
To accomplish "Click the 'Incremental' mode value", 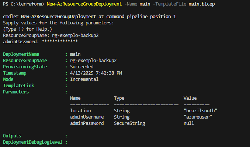I will pos(84,79).
